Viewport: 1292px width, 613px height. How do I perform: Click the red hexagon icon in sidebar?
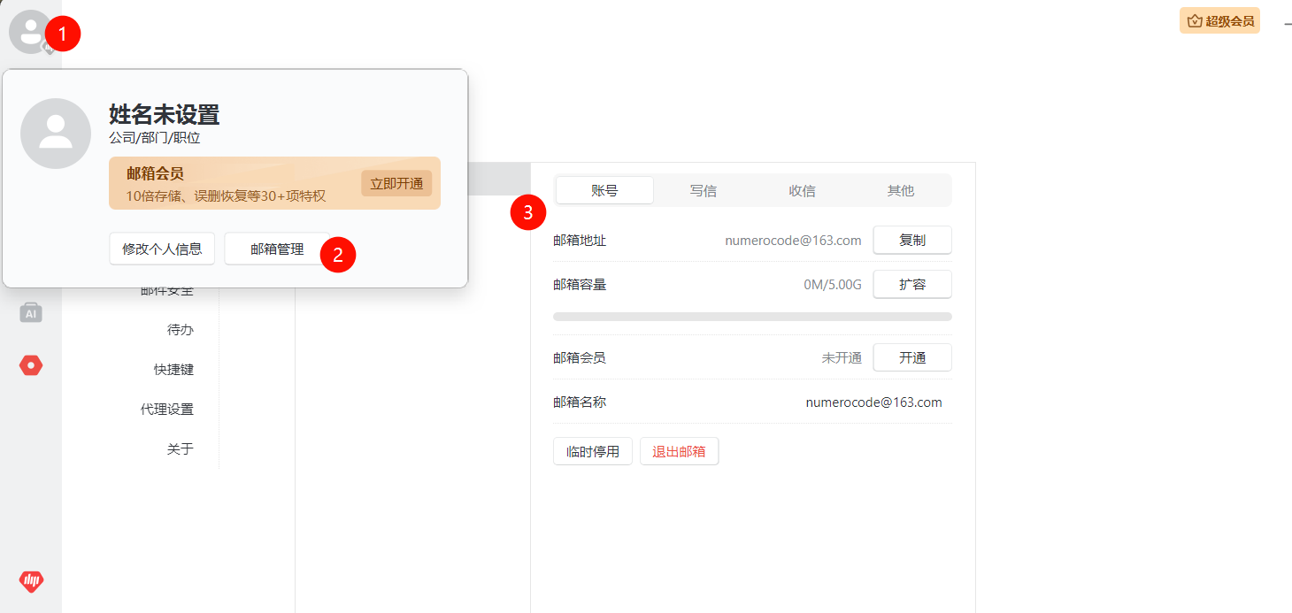click(x=31, y=365)
